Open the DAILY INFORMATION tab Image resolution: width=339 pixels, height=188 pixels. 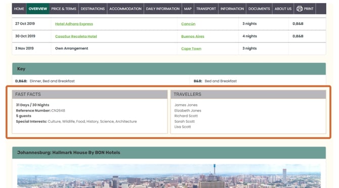click(x=163, y=9)
